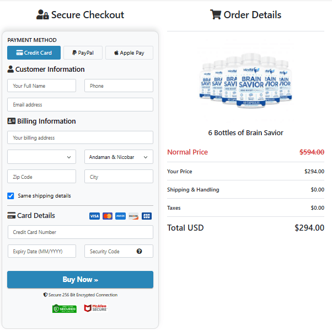Click the Visa card icon
The width and height of the screenshot is (332, 330).
coord(94,216)
